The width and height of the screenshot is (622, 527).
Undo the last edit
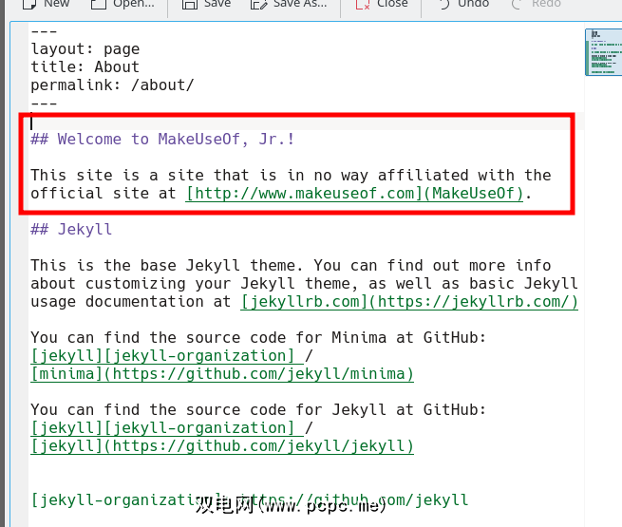click(462, 4)
